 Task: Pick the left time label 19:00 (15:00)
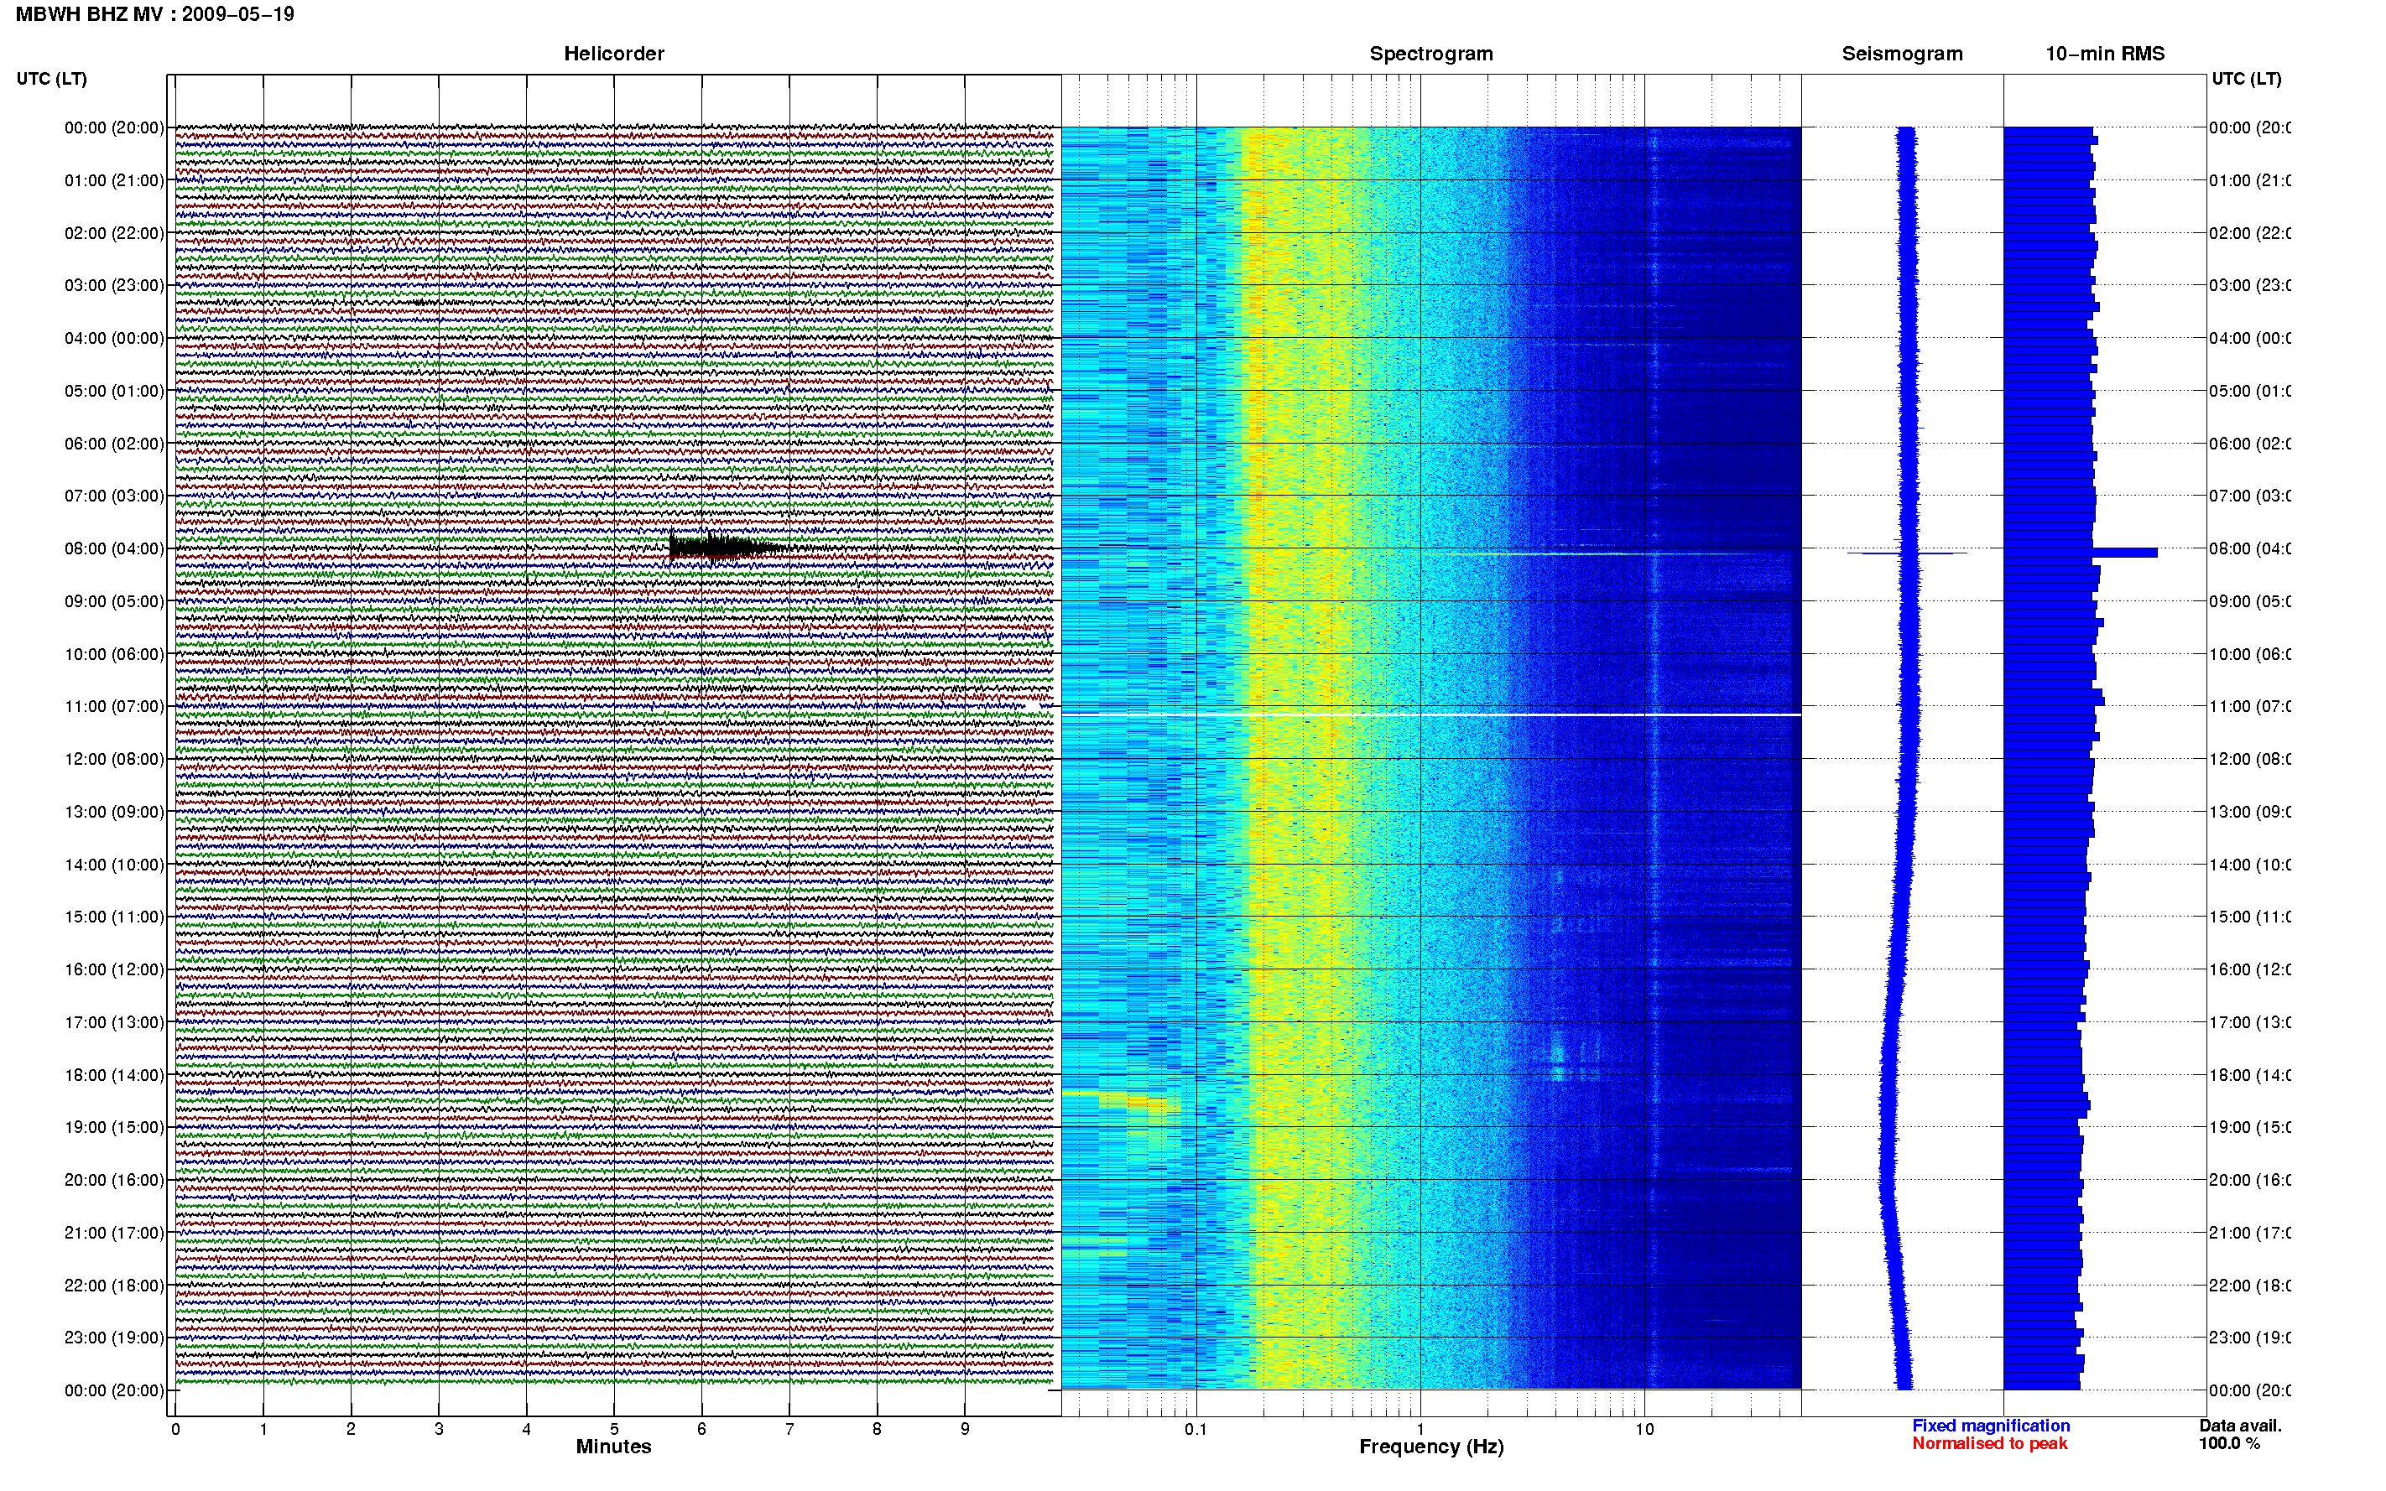[114, 1127]
